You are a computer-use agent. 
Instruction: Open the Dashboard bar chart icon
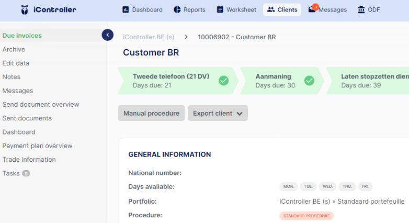(x=126, y=9)
